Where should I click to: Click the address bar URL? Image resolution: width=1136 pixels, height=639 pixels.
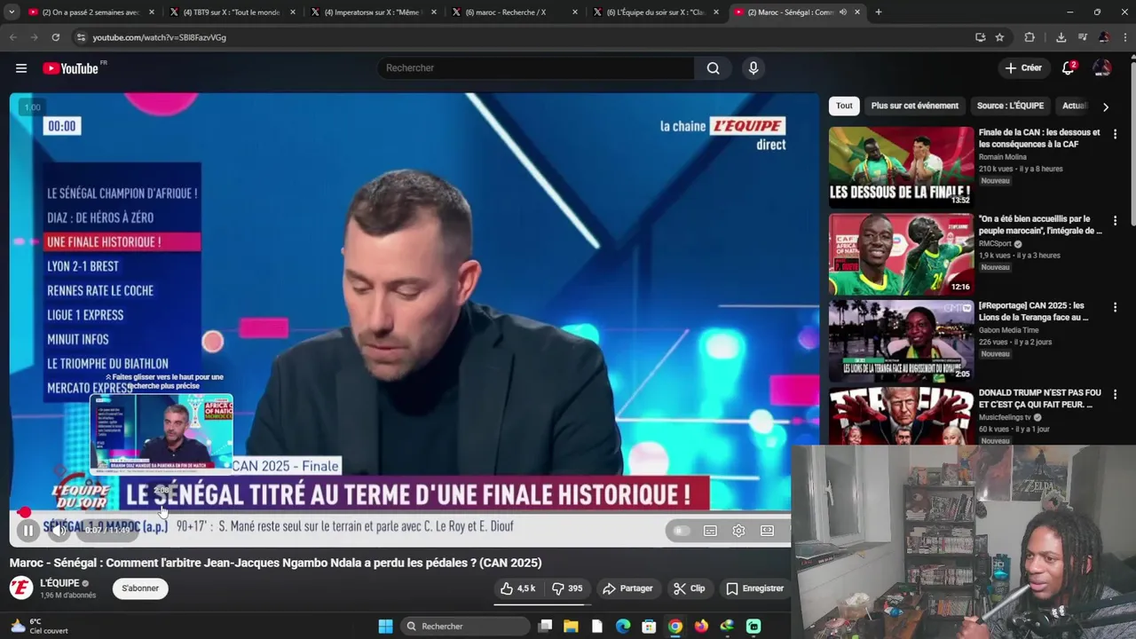tap(160, 37)
